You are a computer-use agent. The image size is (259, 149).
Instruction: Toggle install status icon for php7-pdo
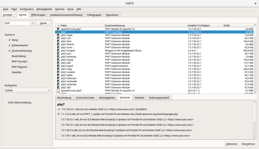[x=58, y=63]
